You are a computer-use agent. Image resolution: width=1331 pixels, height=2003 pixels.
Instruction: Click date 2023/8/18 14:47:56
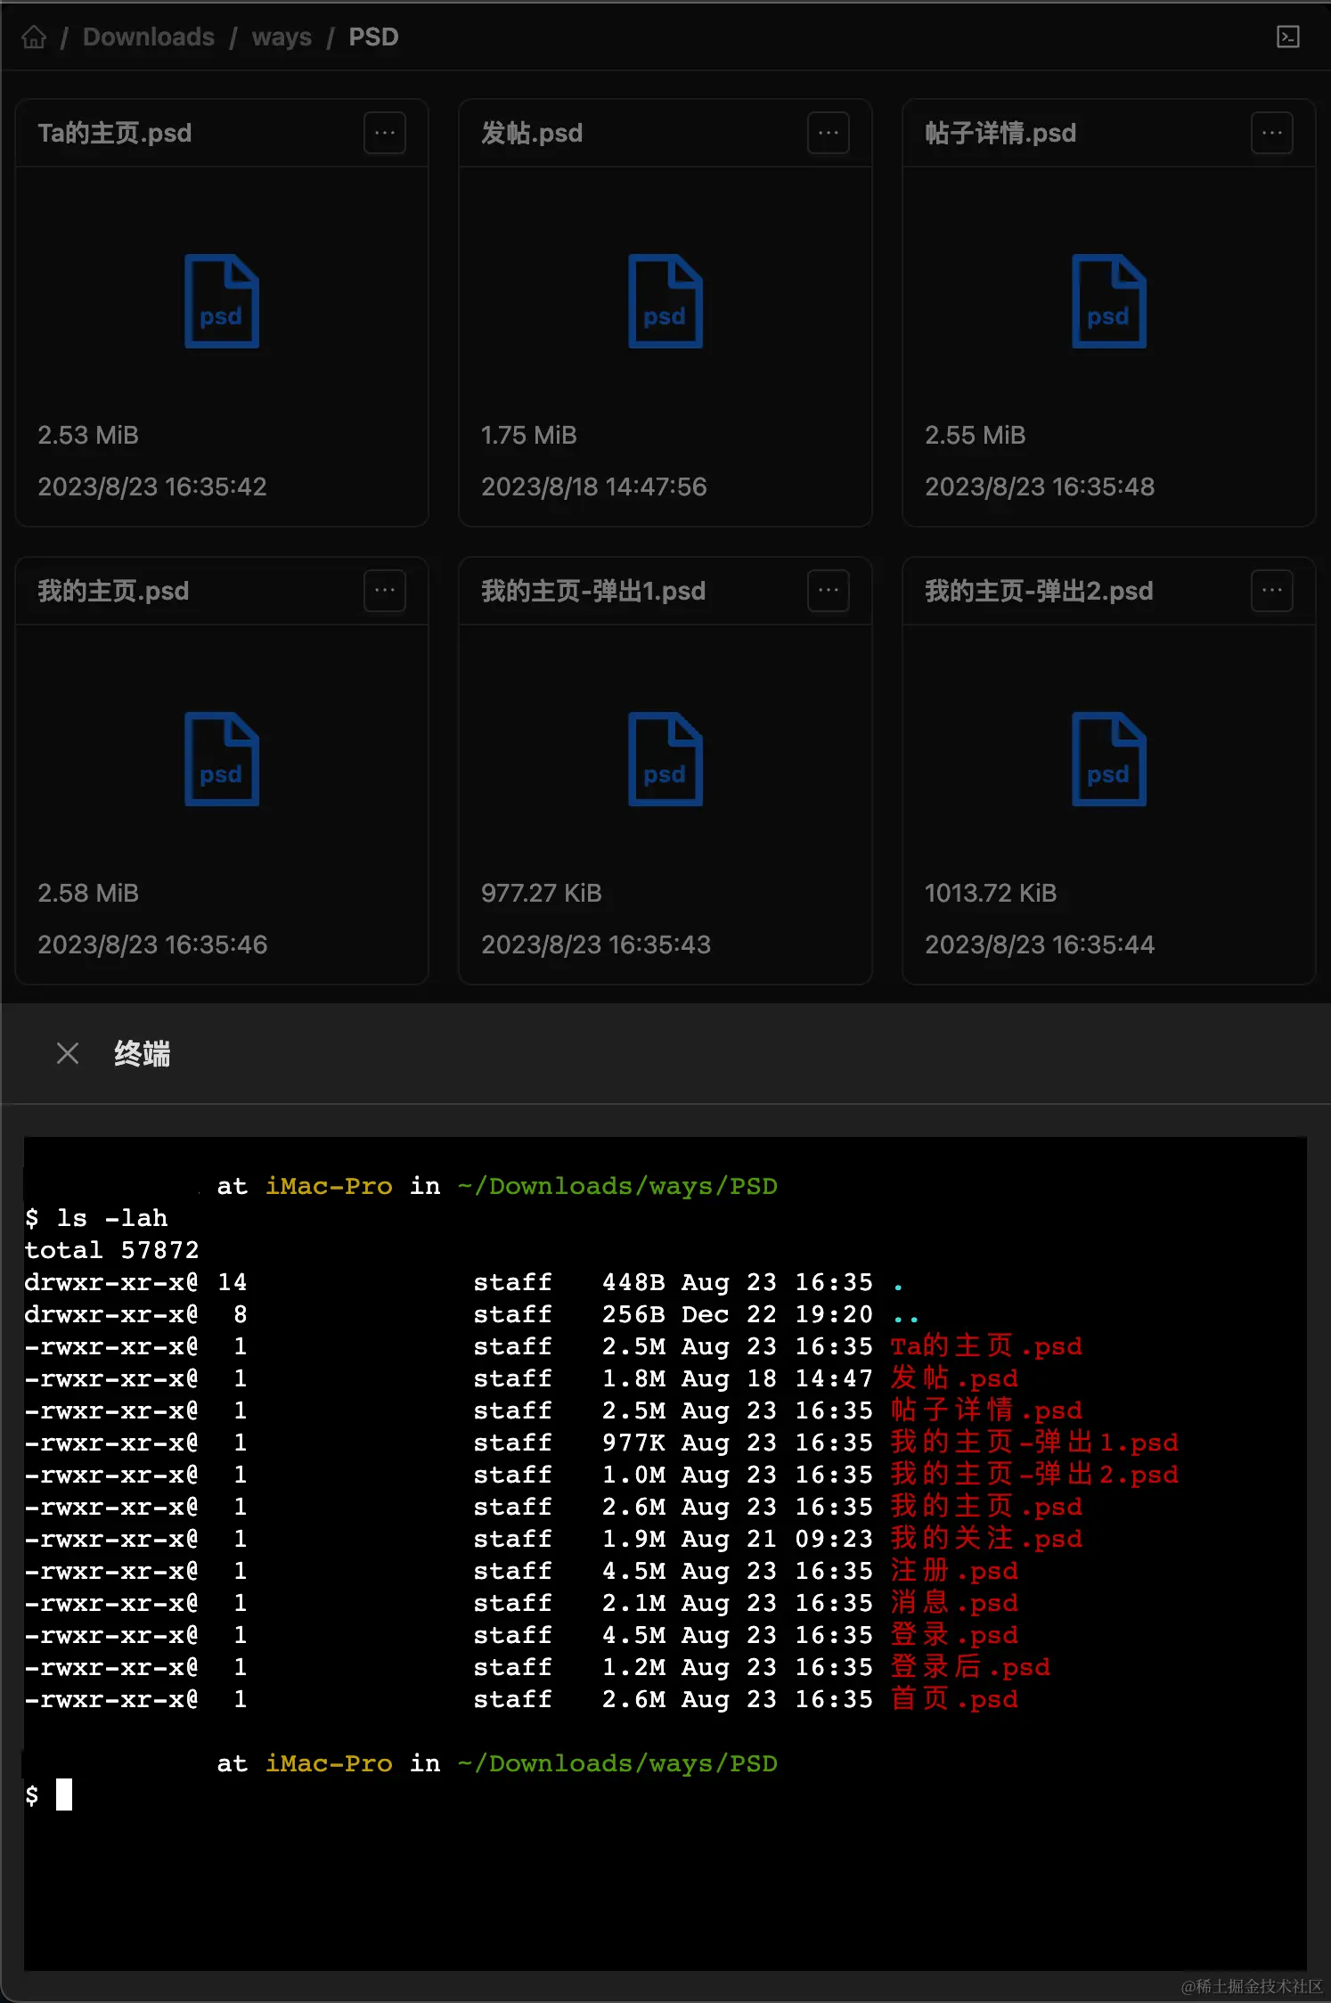[x=594, y=486]
